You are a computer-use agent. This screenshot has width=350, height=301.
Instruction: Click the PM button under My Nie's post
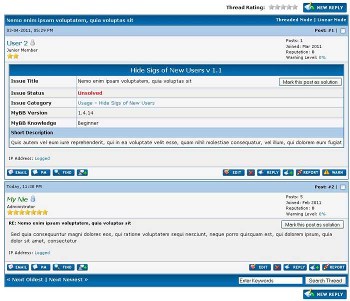(41, 267)
